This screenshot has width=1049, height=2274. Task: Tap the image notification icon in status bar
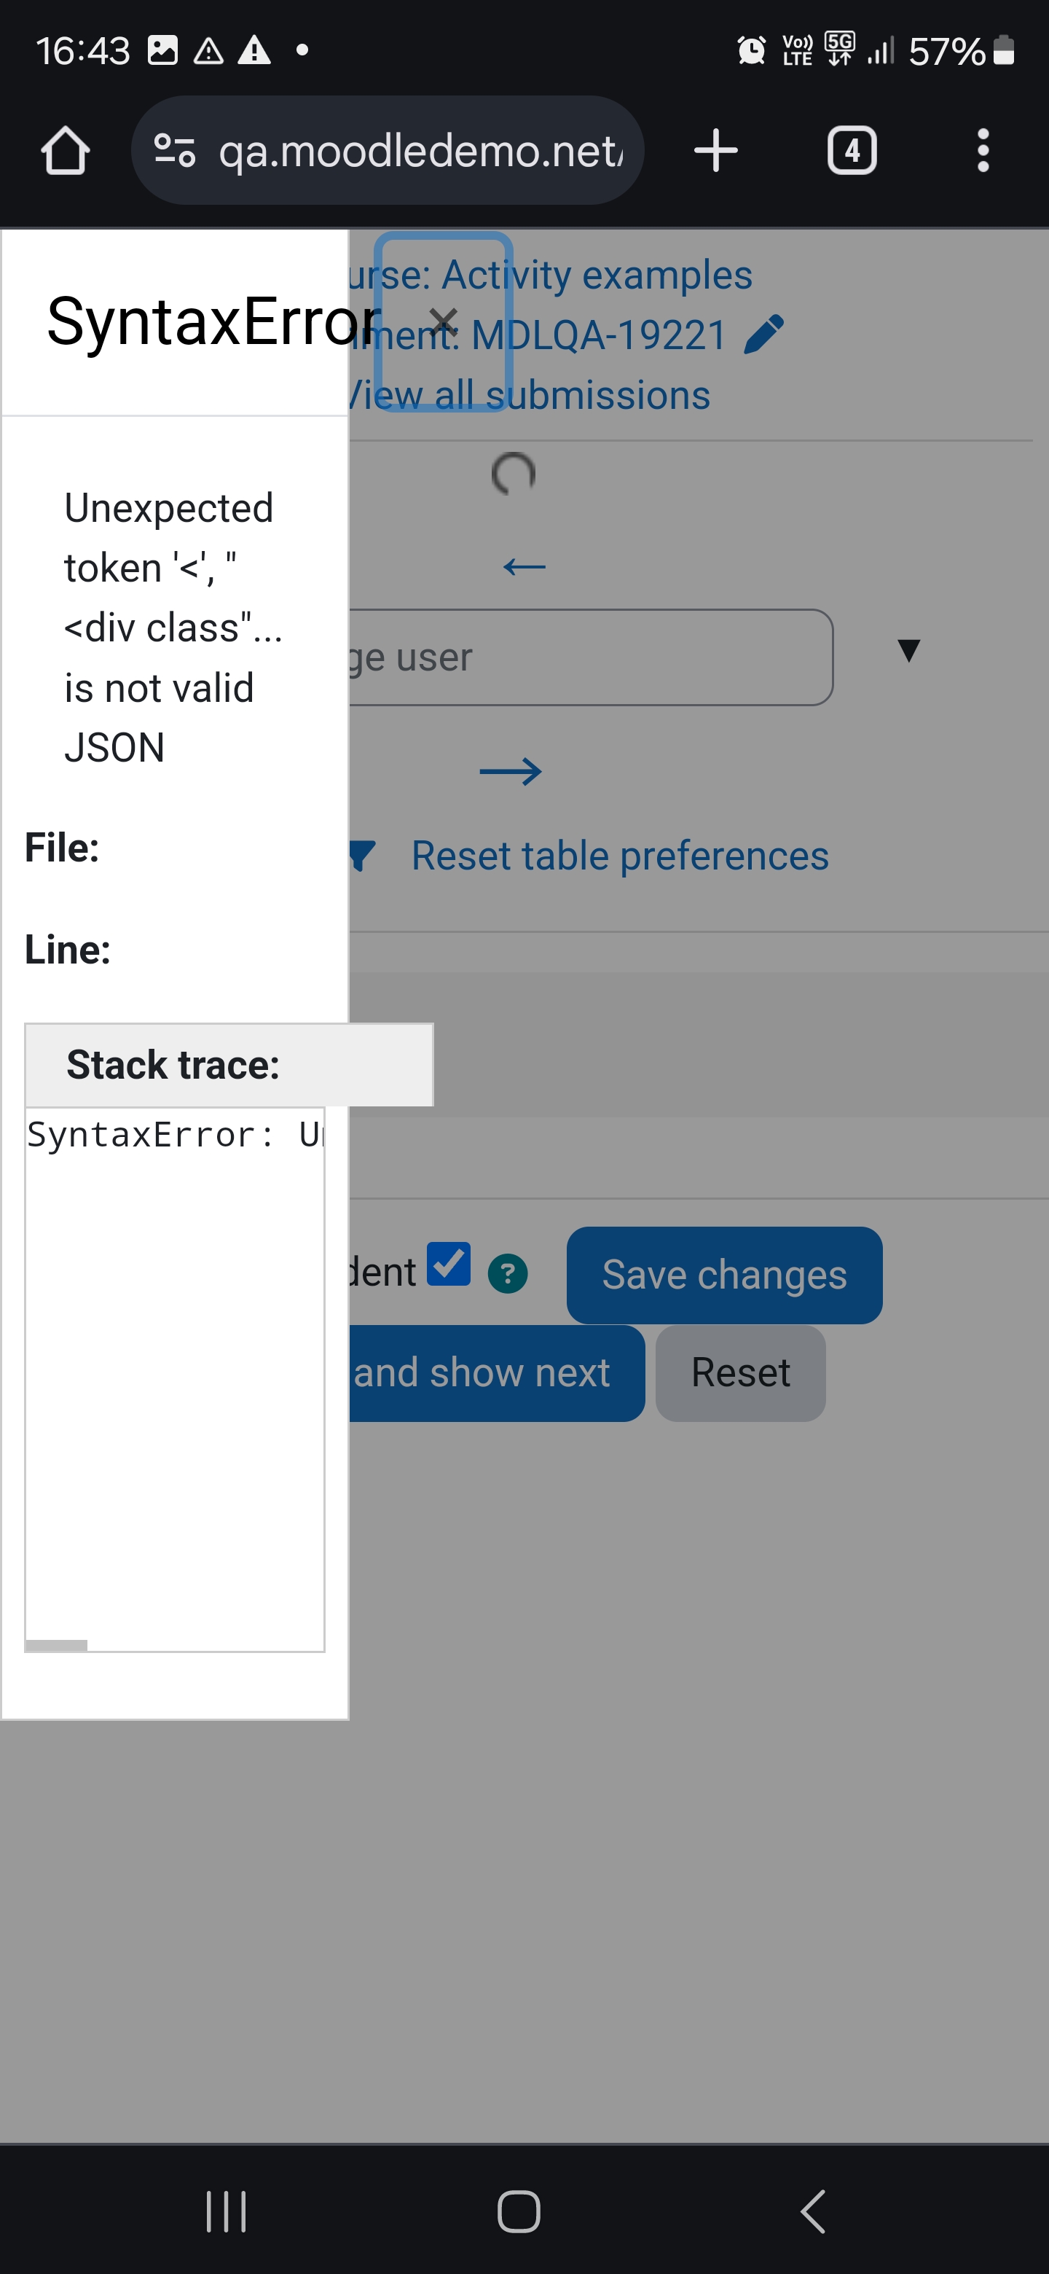(162, 50)
